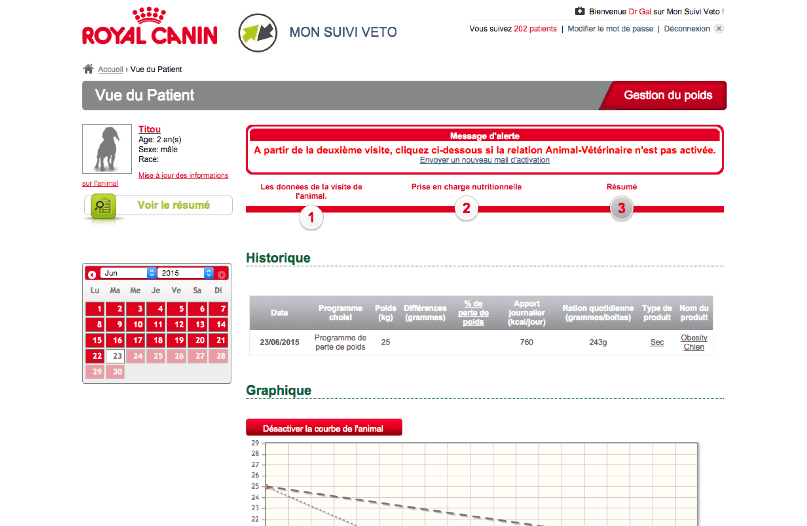Open the Accueil breadcrumb link
807x526 pixels.
(110, 70)
